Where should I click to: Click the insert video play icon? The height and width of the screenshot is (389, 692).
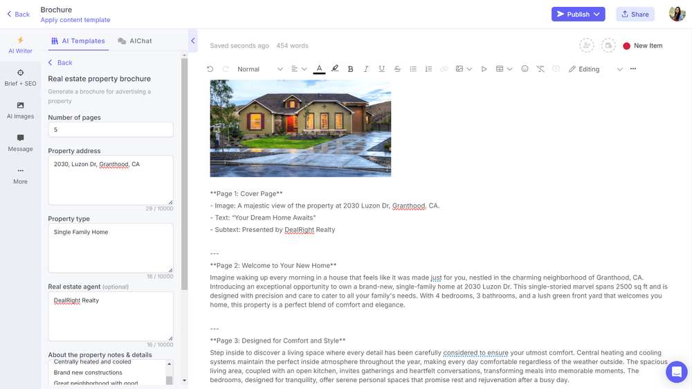484,69
